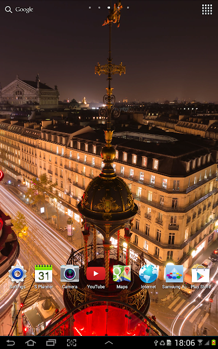218x349 pixels.
Task: Tap the Home navigation button
Action: click(x=31, y=343)
